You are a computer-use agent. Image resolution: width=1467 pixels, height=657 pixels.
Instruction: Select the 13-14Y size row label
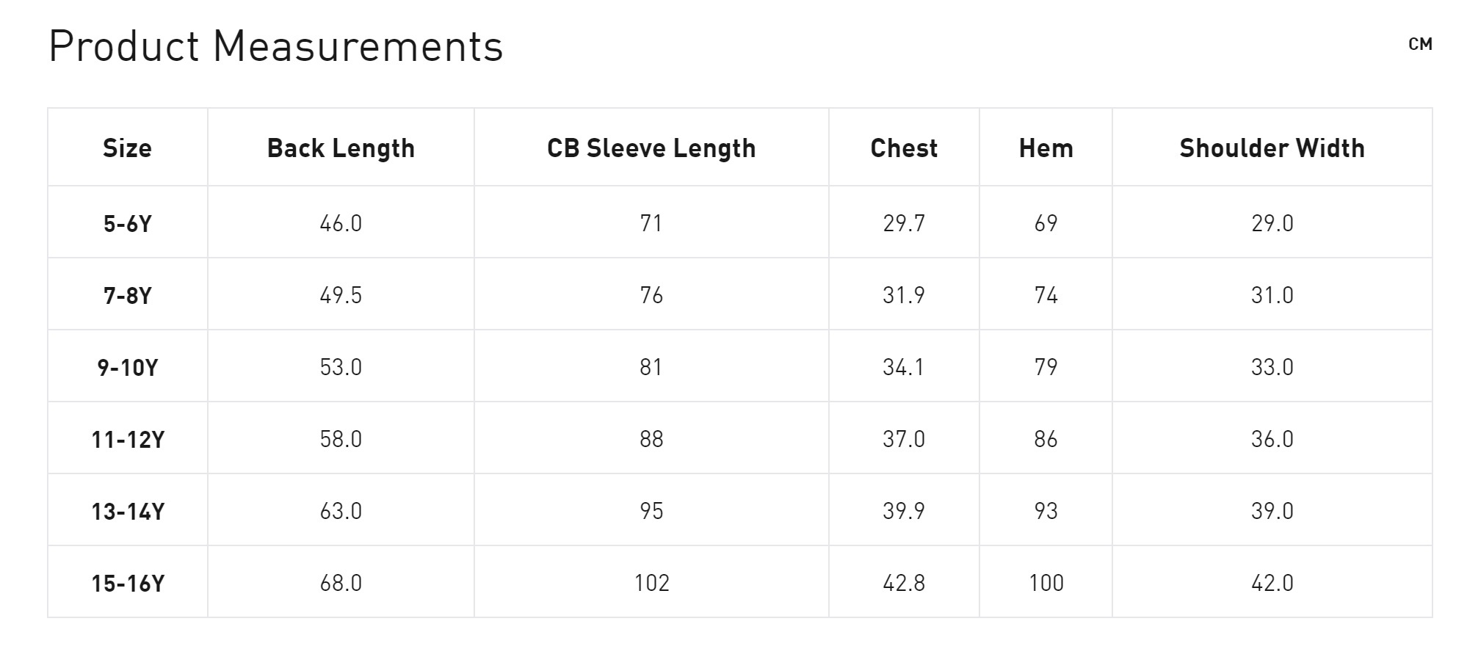tap(128, 511)
